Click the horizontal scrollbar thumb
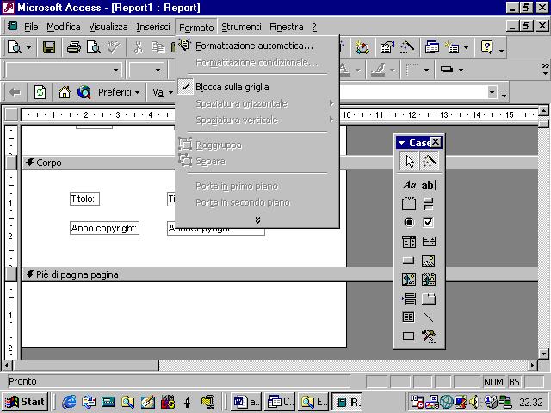The height and width of the screenshot is (413, 551). pyautogui.click(x=86, y=365)
